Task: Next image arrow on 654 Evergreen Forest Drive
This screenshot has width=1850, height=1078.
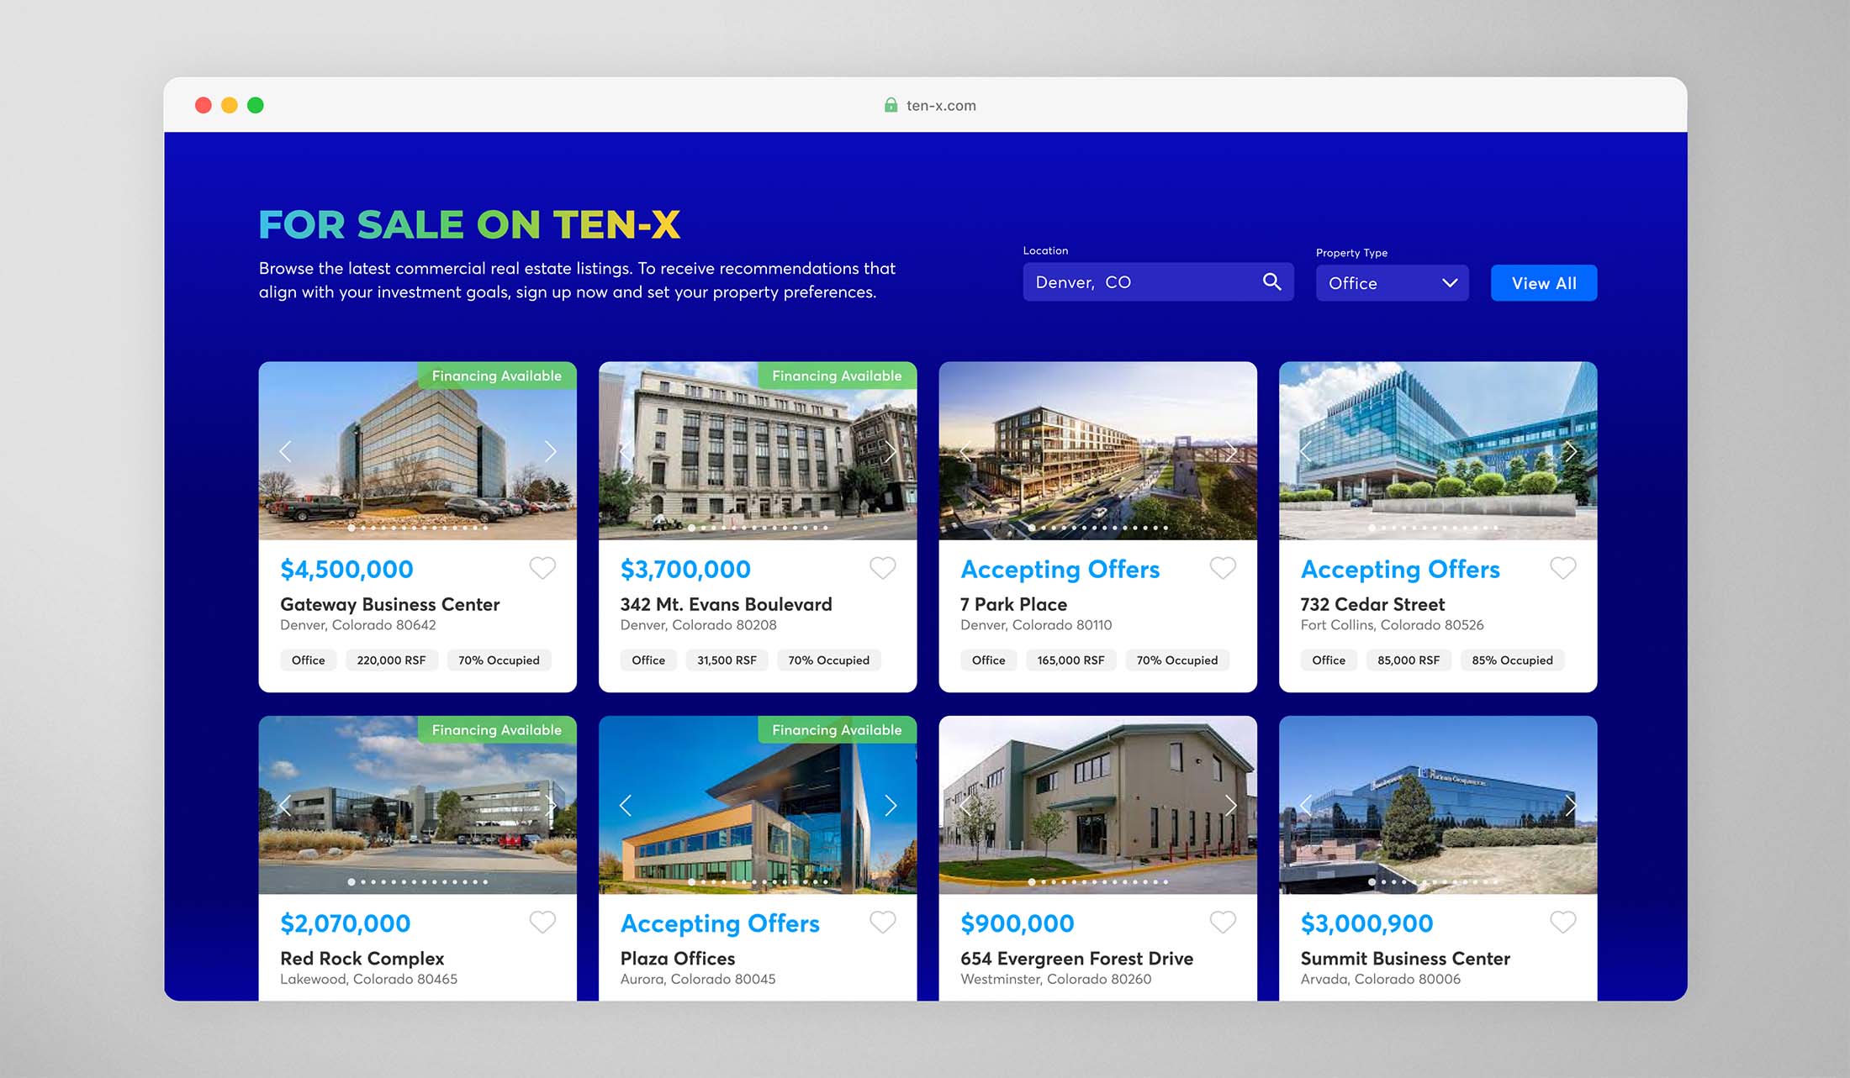Action: [x=1230, y=806]
